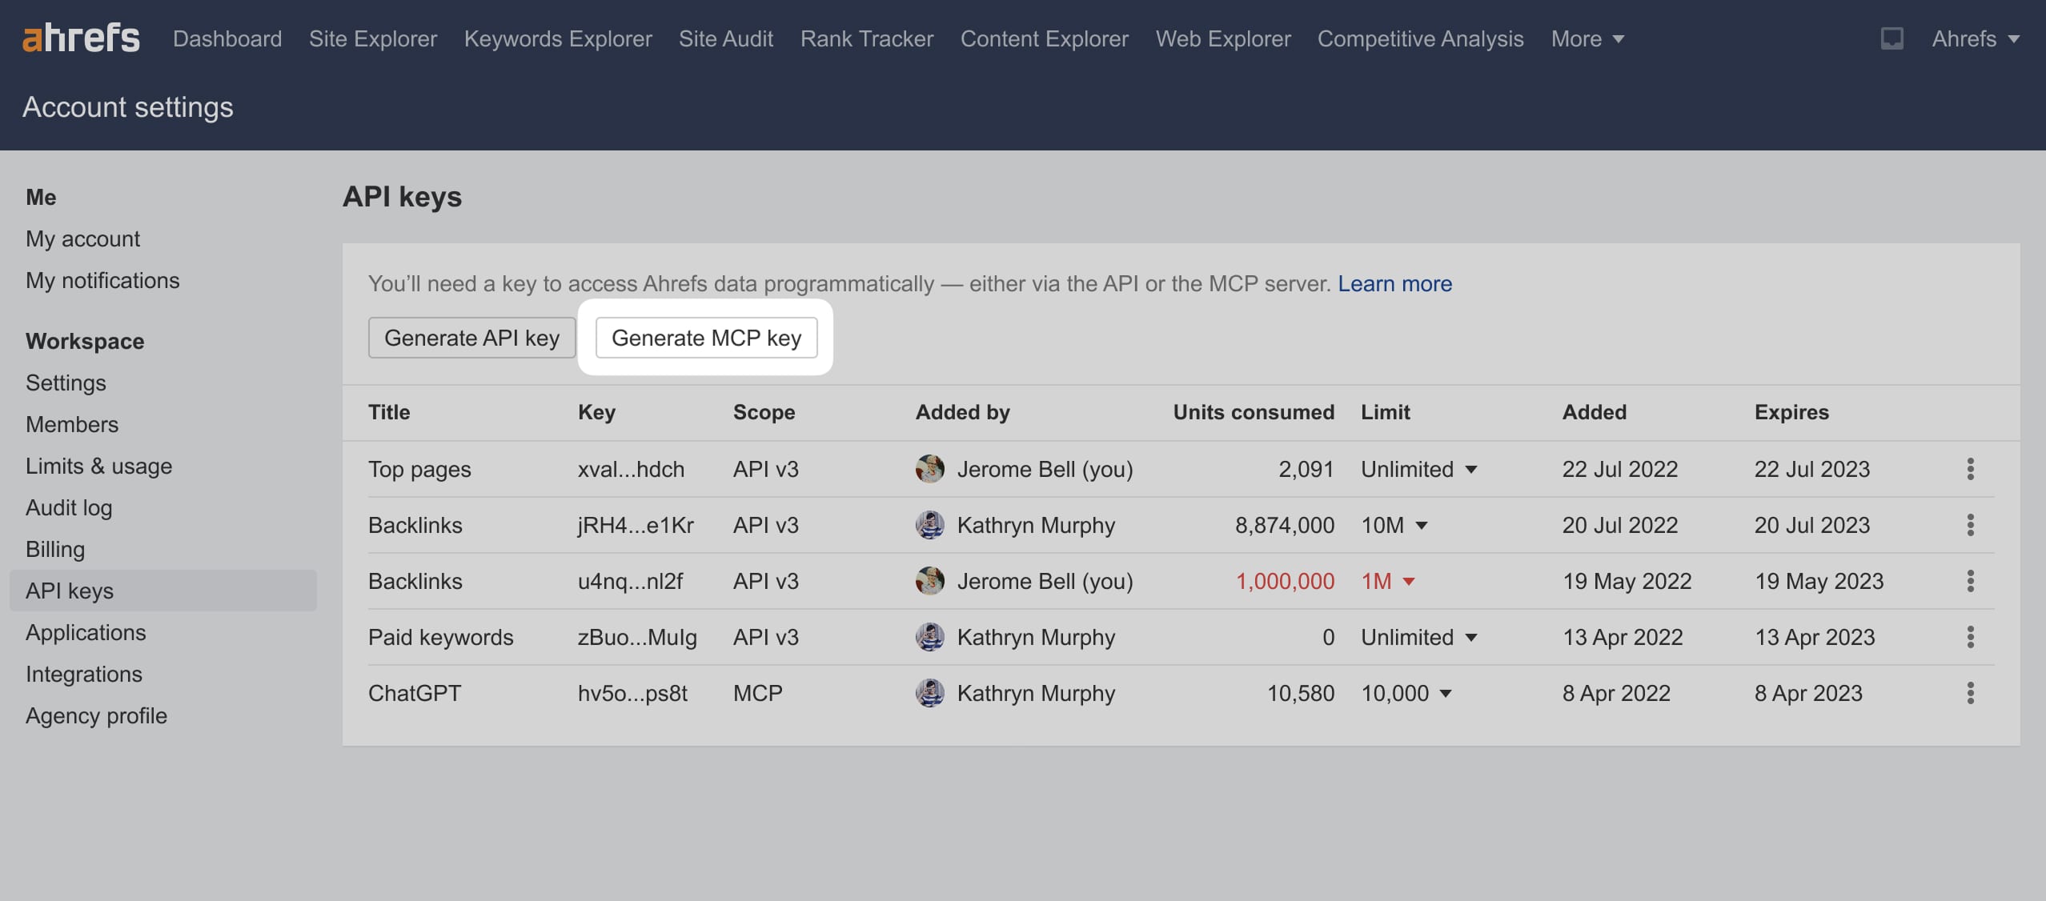Open kebab menu for u4nq...nl2f key

point(1970,581)
